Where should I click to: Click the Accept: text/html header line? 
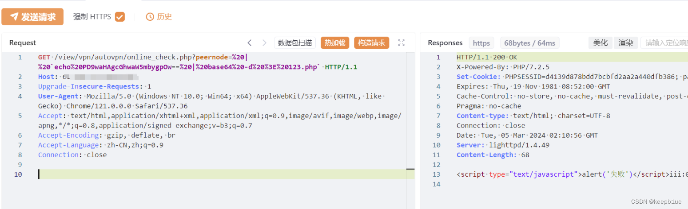[x=220, y=121]
